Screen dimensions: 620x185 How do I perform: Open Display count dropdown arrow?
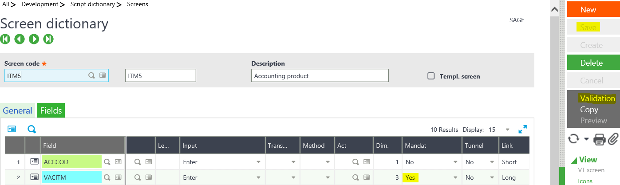pos(508,130)
